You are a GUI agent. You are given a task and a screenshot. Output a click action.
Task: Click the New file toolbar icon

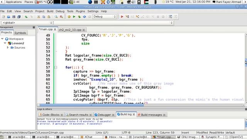(x=3, y=17)
